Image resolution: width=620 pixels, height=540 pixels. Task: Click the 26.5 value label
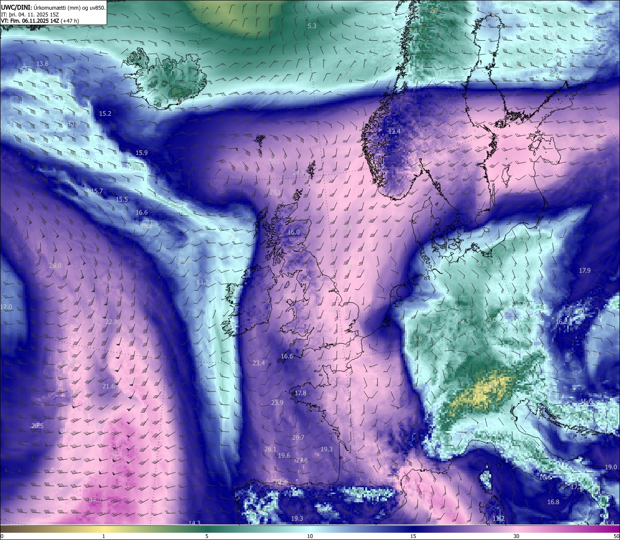37,426
